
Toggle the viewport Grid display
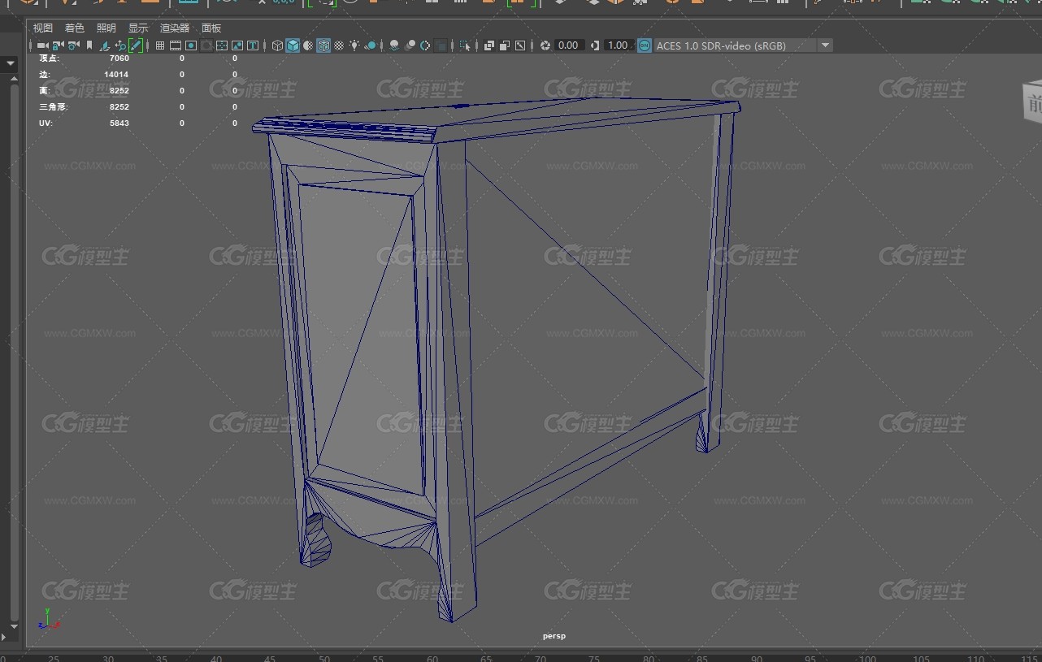coord(160,45)
